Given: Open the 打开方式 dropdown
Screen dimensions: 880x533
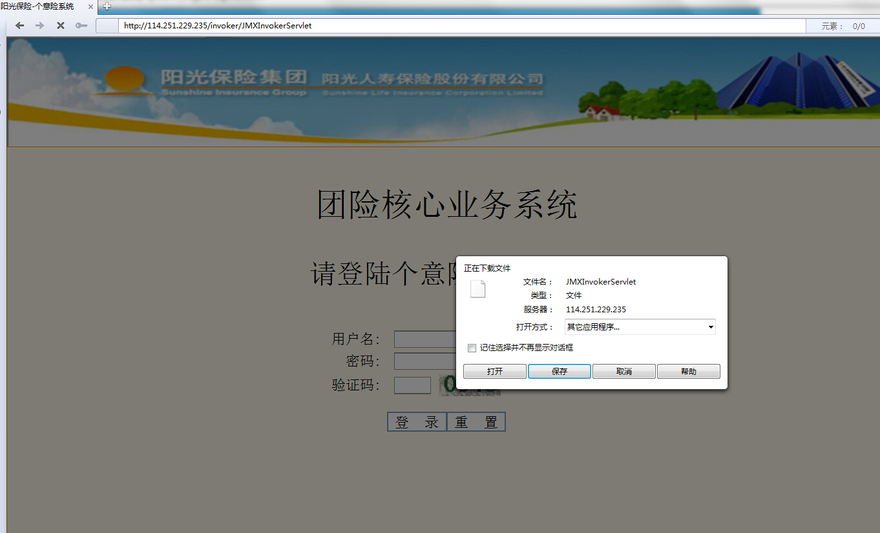Looking at the screenshot, I should pyautogui.click(x=640, y=327).
